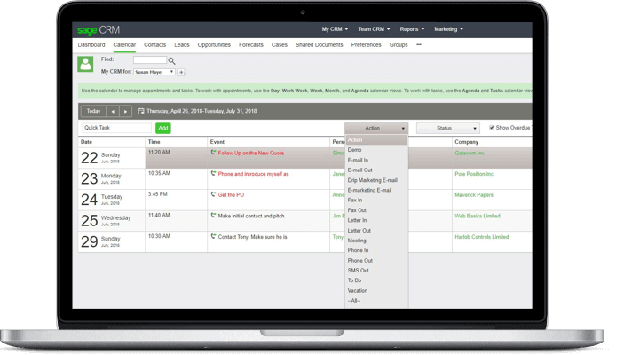Select E-mail Out from Action list
624x355 pixels.
[360, 170]
